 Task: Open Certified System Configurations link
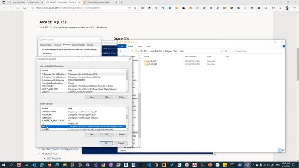point(59,149)
